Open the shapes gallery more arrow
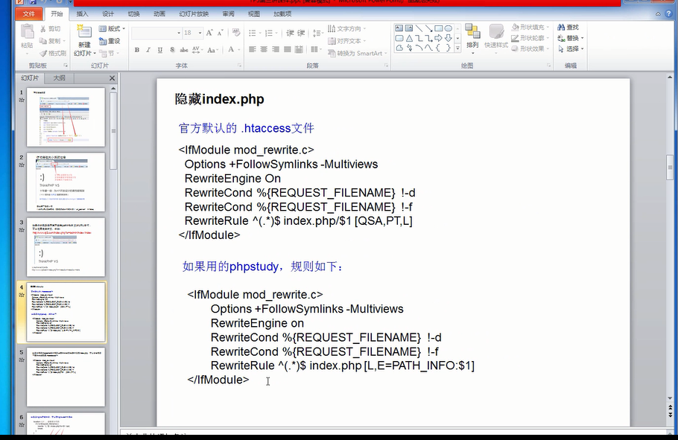This screenshot has height=440, width=678. pos(457,47)
